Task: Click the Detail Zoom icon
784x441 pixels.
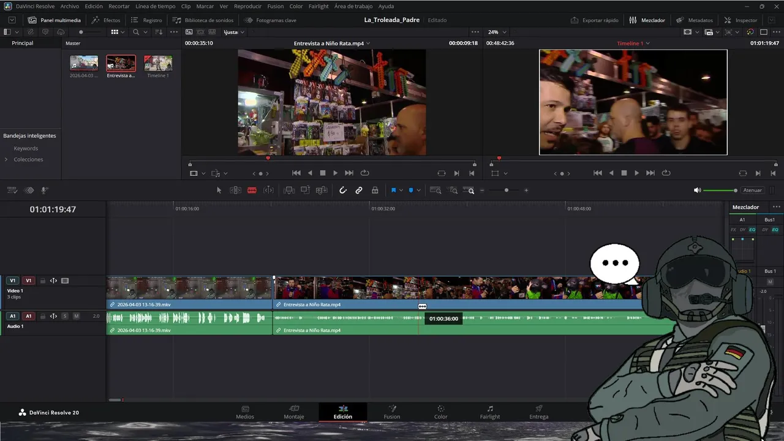Action: [453, 190]
